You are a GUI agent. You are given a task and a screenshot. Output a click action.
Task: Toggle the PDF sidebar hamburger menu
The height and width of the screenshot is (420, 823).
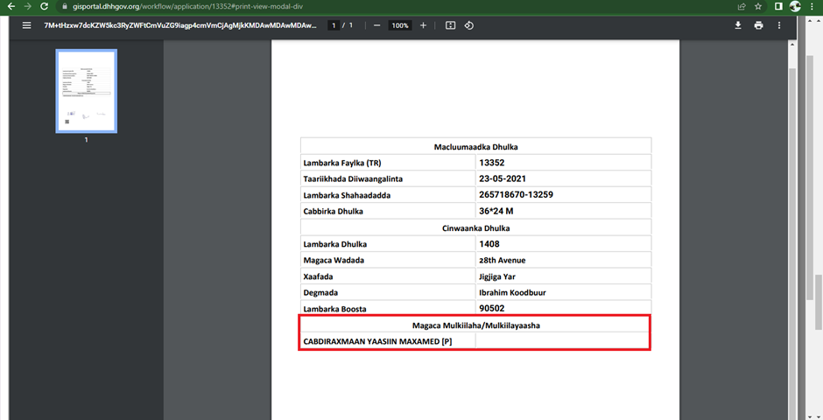27,25
